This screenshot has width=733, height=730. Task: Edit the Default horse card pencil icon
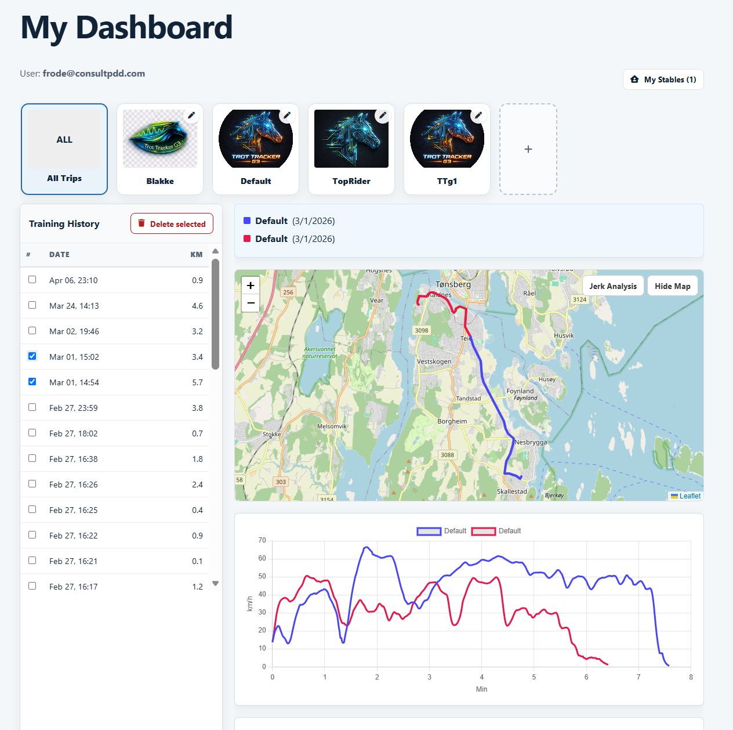[287, 115]
